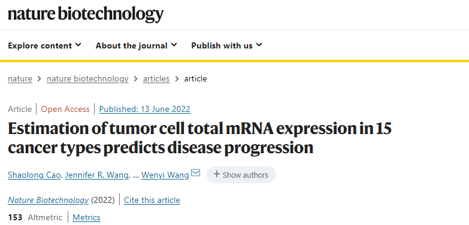
Task: Open the nature biotechnology breadcrumb link
Action: pos(87,79)
